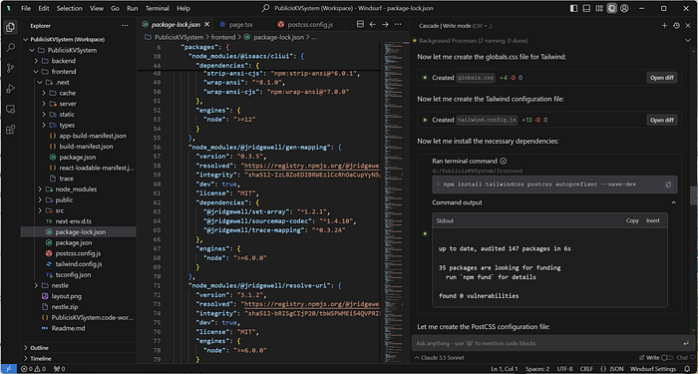Start a new Cascade conversation with plus icon
698x374 pixels.
[x=665, y=26]
